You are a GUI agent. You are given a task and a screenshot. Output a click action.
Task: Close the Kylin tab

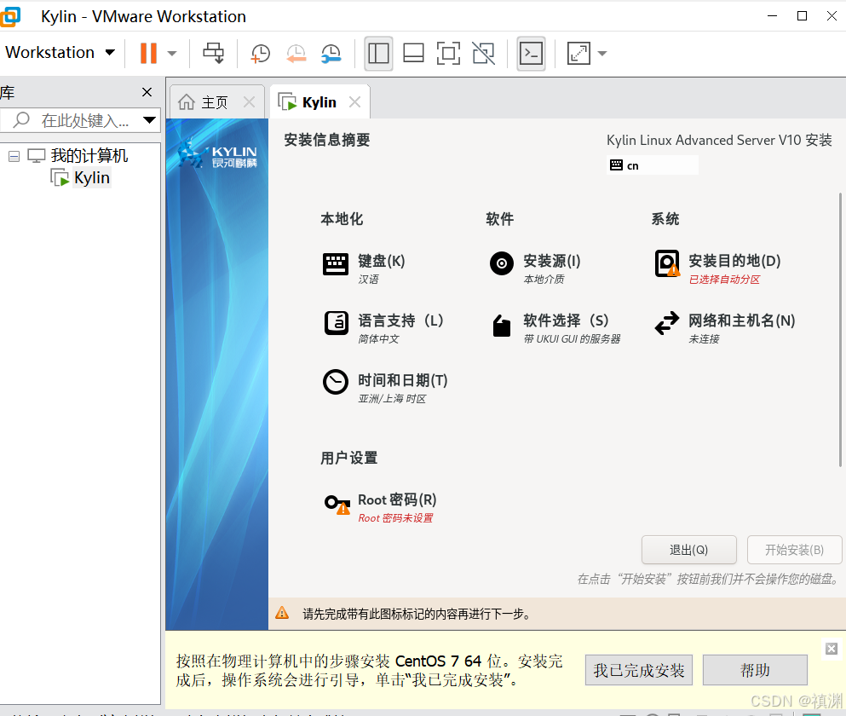pyautogui.click(x=354, y=101)
